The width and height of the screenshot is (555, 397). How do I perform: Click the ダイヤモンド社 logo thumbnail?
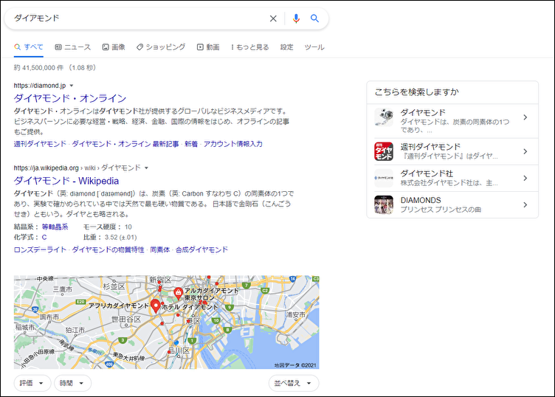384,178
